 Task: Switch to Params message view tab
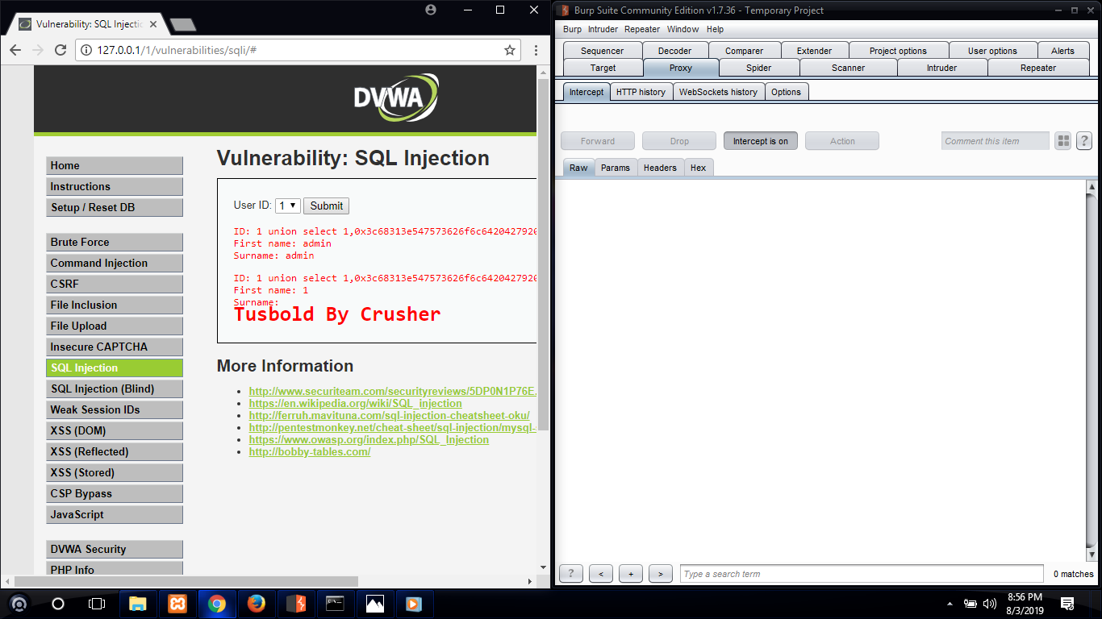(x=616, y=168)
